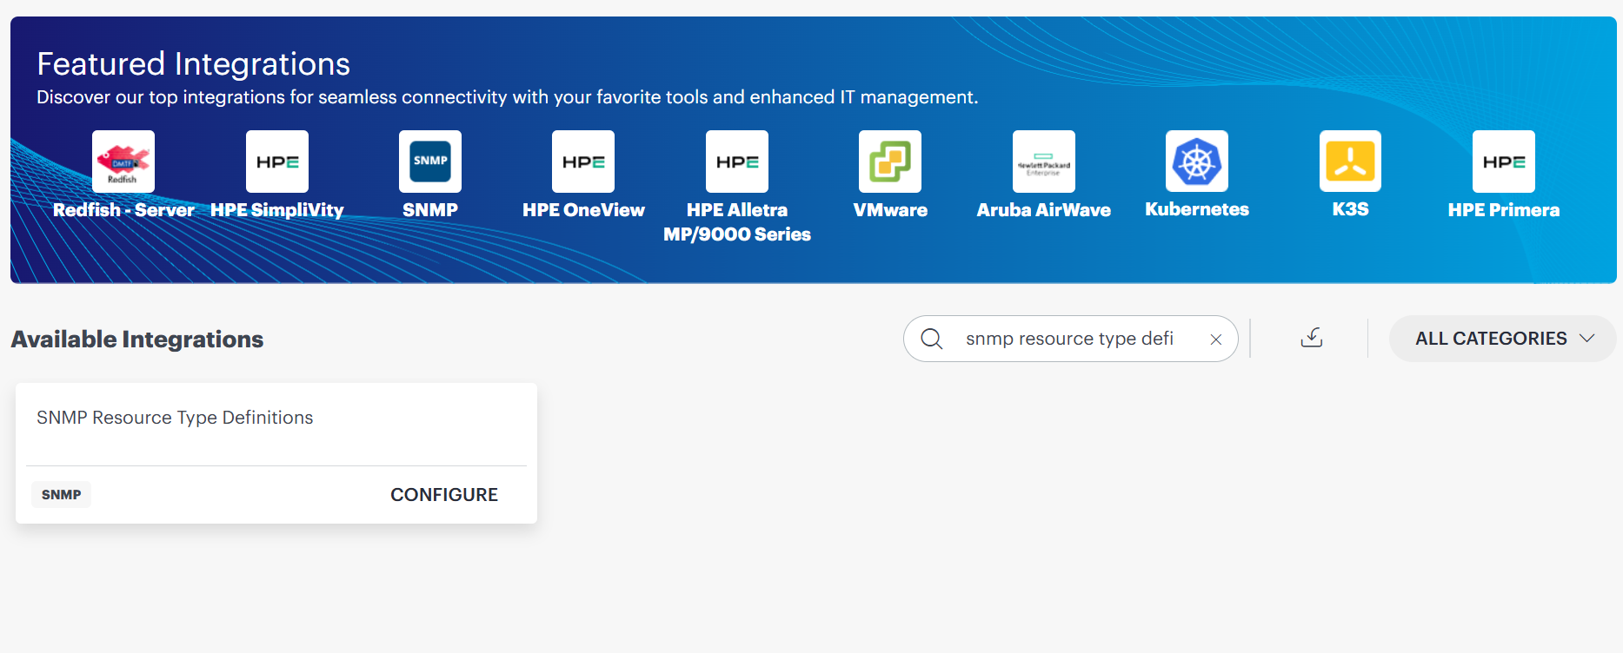This screenshot has width=1623, height=653.
Task: Click the Aruba AirWave label
Action: coord(1044,210)
